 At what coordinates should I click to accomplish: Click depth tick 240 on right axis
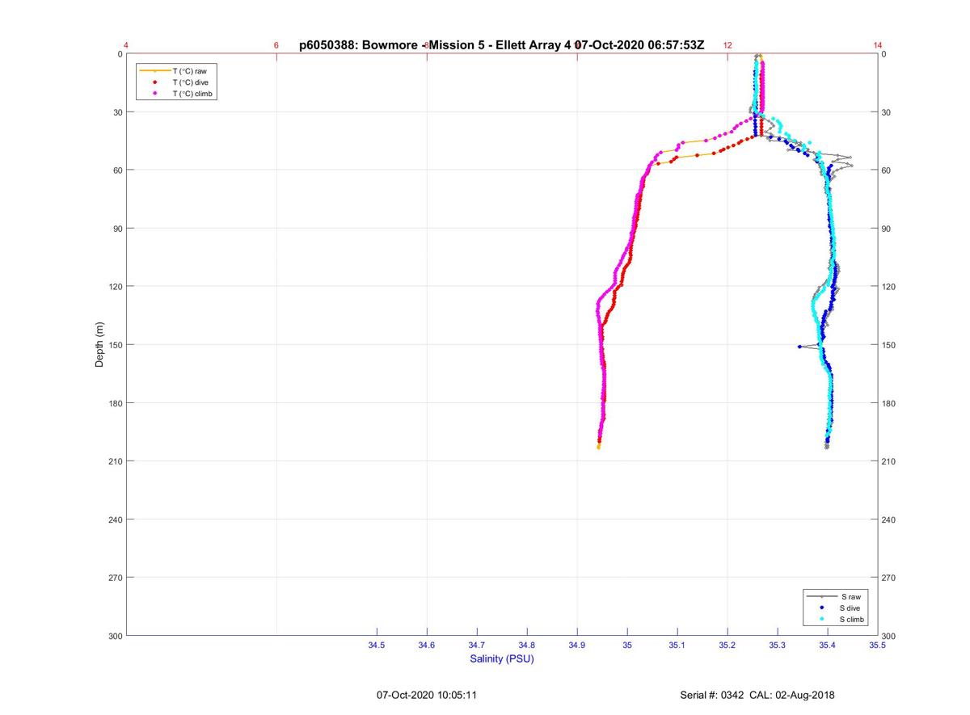click(x=889, y=519)
